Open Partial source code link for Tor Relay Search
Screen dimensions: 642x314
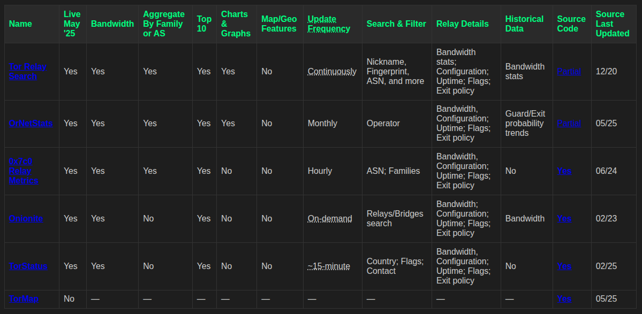(x=569, y=71)
